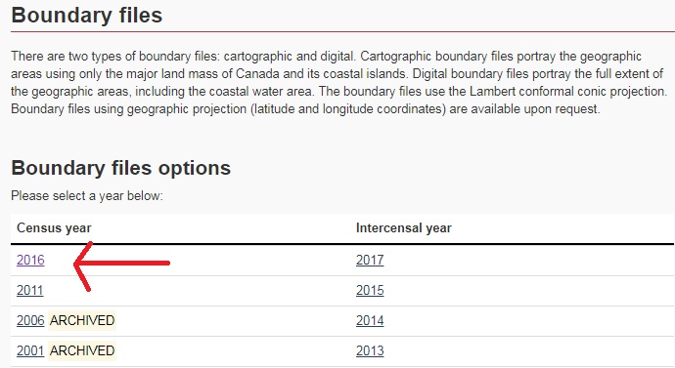
Task: Open the 2011 census year link
Action: point(30,291)
